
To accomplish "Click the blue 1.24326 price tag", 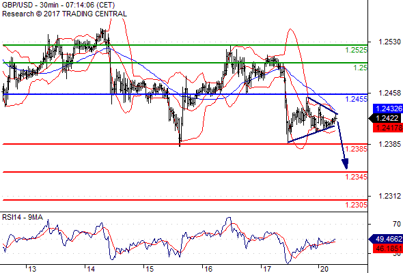I will [387, 109].
